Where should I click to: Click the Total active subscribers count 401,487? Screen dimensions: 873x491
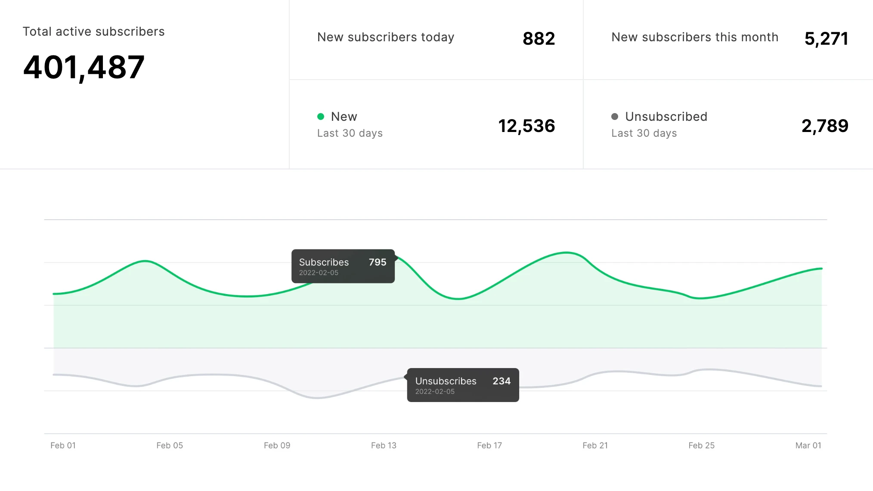[x=84, y=68]
